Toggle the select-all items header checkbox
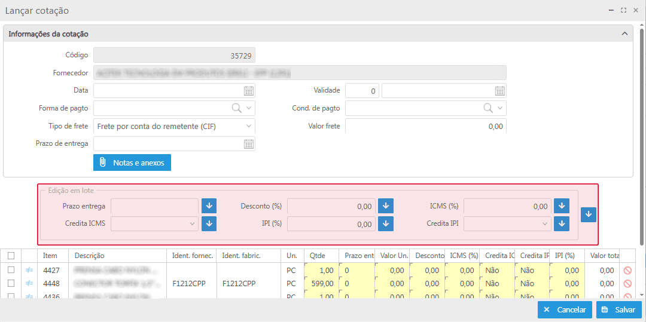 (11, 256)
